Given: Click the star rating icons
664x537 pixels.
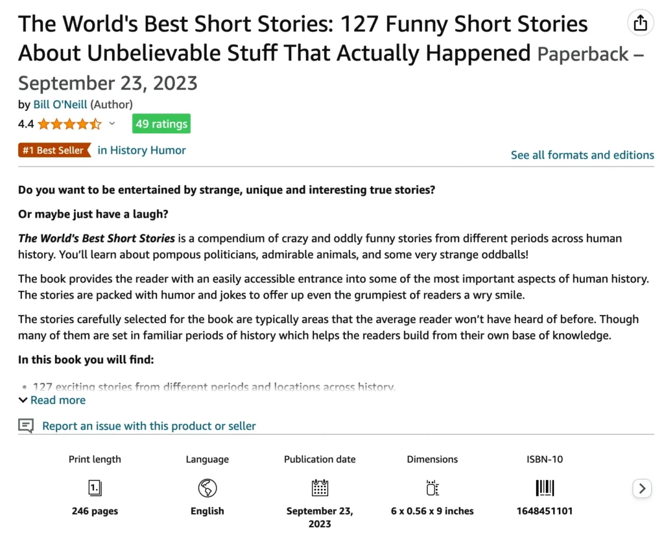Looking at the screenshot, I should click(x=70, y=124).
